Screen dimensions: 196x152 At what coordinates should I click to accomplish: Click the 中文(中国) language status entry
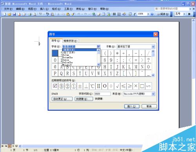point(126,150)
